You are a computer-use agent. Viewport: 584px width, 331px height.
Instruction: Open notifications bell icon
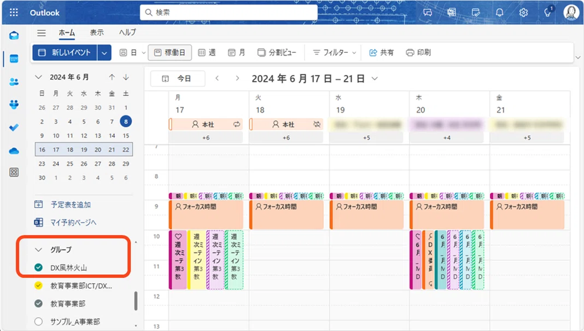[499, 12]
